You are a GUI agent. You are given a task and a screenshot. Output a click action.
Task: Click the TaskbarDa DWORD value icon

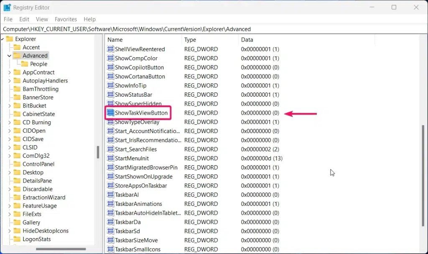110,222
